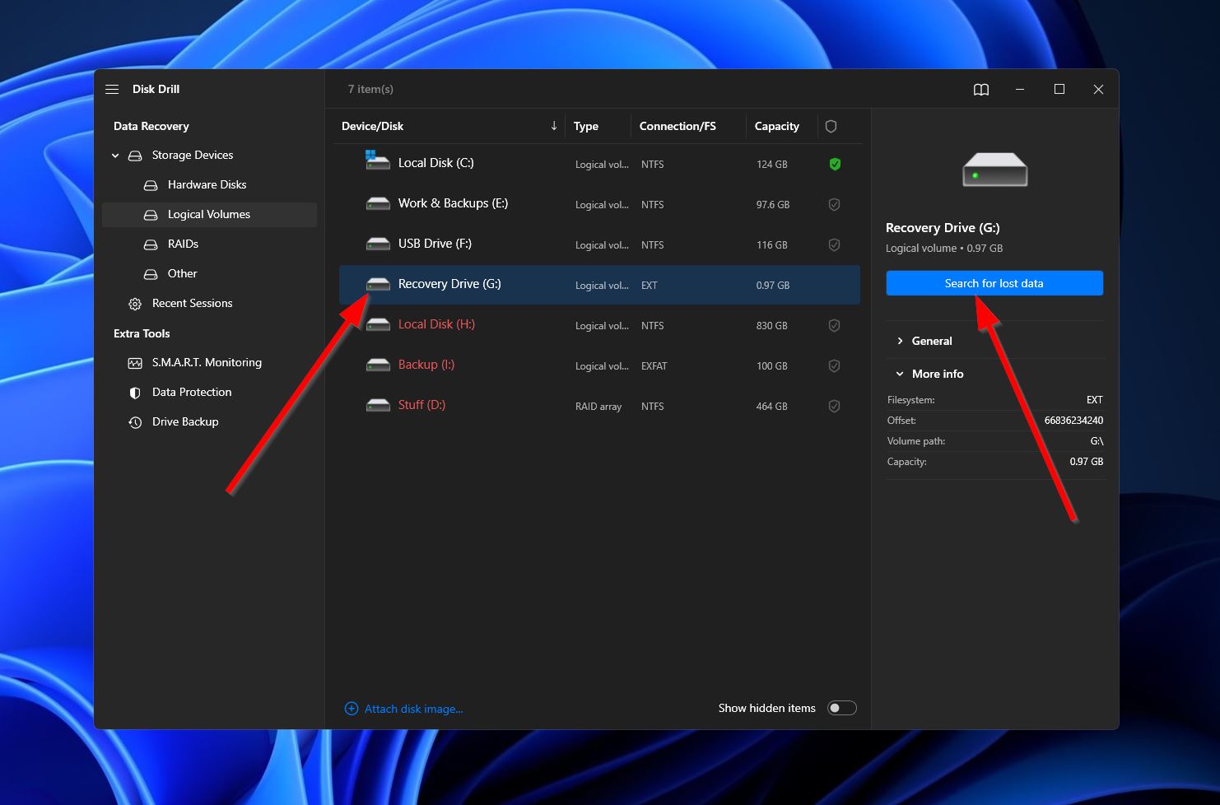Click the shield column header icon
The height and width of the screenshot is (805, 1220).
coord(831,126)
